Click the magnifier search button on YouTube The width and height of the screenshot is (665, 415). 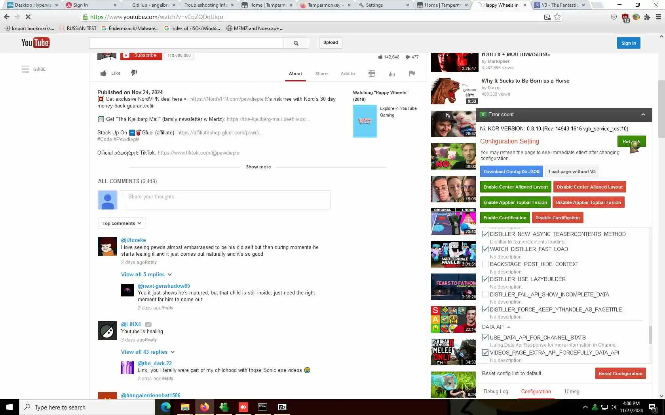point(296,43)
